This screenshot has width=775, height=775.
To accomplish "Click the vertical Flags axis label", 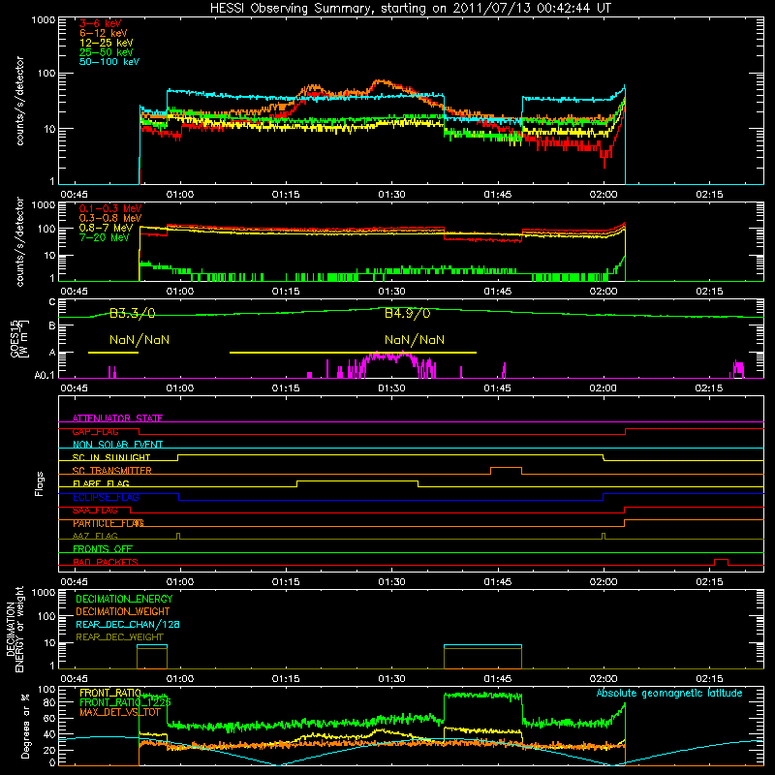I will click(39, 483).
